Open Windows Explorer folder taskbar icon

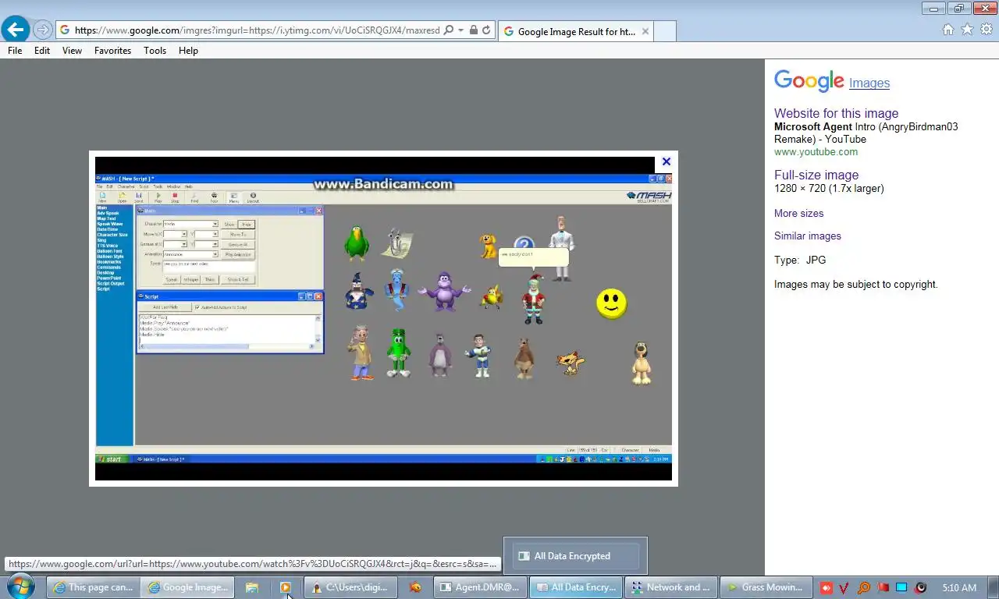pos(251,587)
